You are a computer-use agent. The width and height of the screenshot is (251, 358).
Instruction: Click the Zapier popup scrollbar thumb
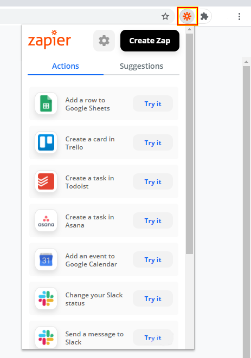point(189,144)
